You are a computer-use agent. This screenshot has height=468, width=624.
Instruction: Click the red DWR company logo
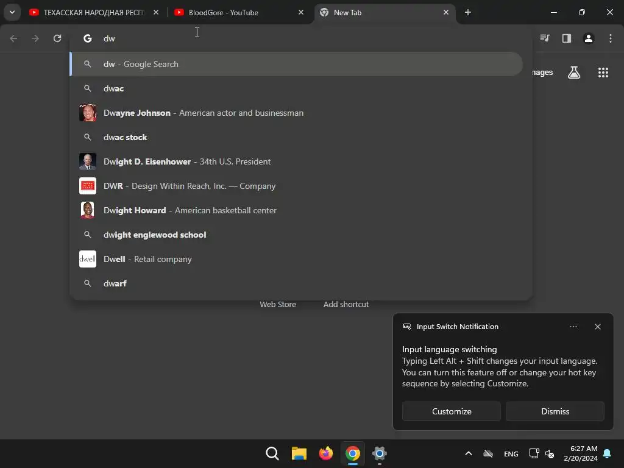pyautogui.click(x=88, y=186)
